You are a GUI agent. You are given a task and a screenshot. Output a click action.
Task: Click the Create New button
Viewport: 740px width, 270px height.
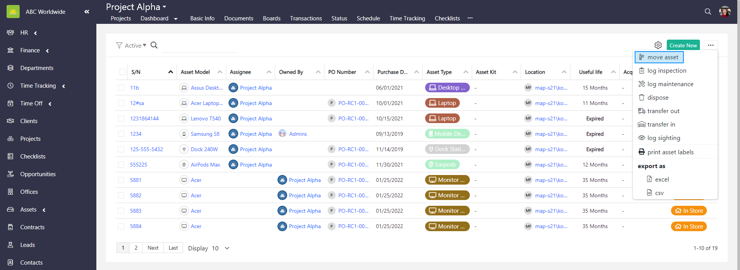(683, 45)
